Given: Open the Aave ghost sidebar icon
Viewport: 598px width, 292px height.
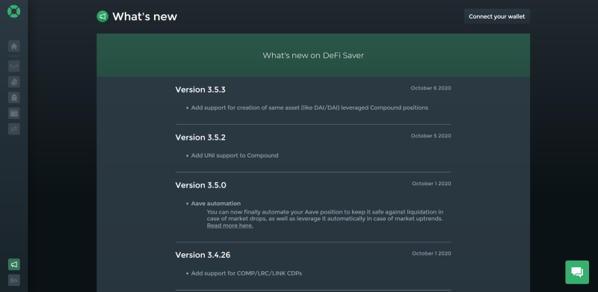Looking at the screenshot, I should coord(14,98).
